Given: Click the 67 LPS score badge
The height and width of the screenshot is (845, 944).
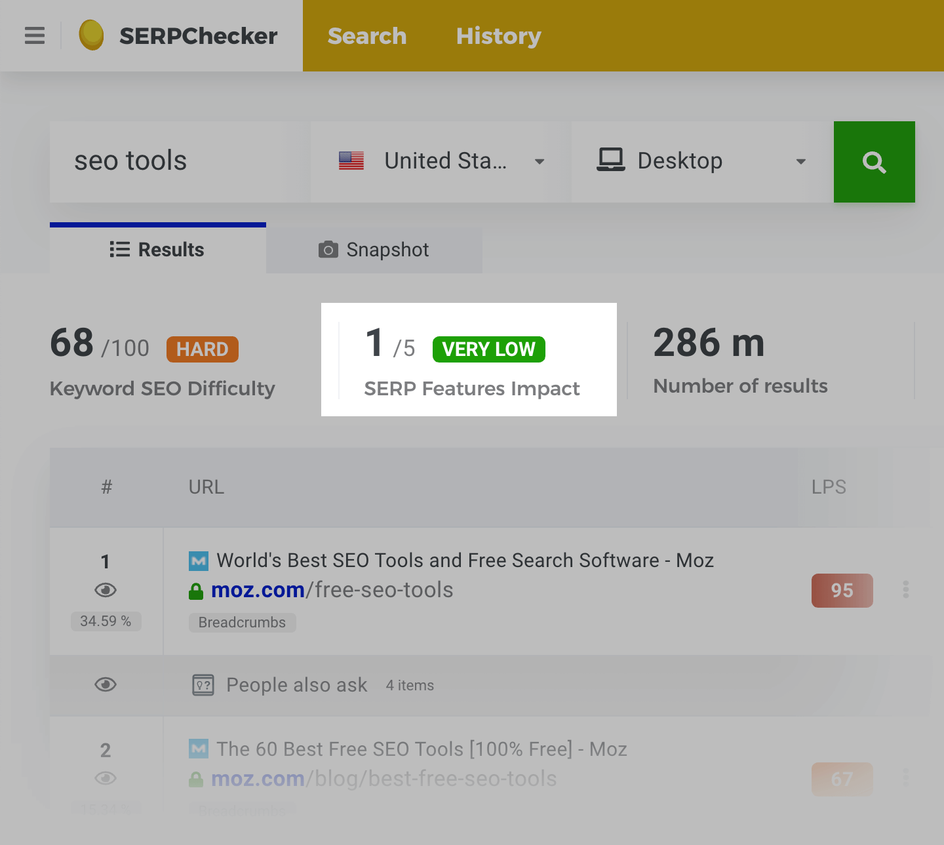Looking at the screenshot, I should [842, 779].
